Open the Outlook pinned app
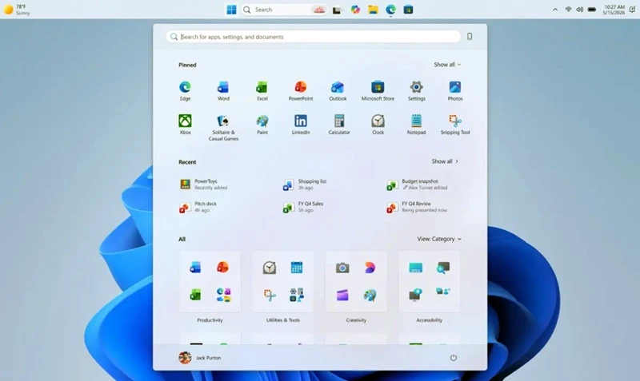 pos(338,90)
